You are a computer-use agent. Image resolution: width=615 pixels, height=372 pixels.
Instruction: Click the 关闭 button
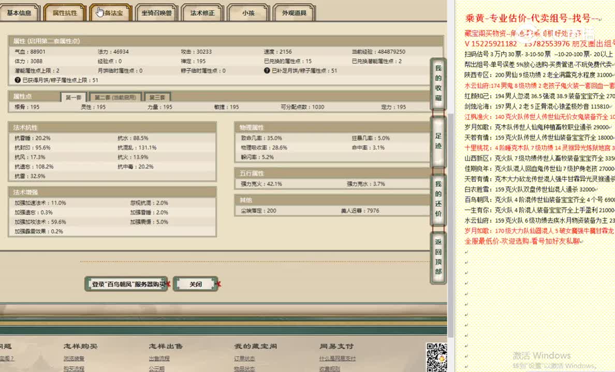(x=196, y=284)
